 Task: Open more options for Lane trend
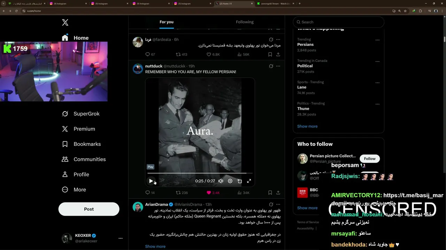point(377,83)
